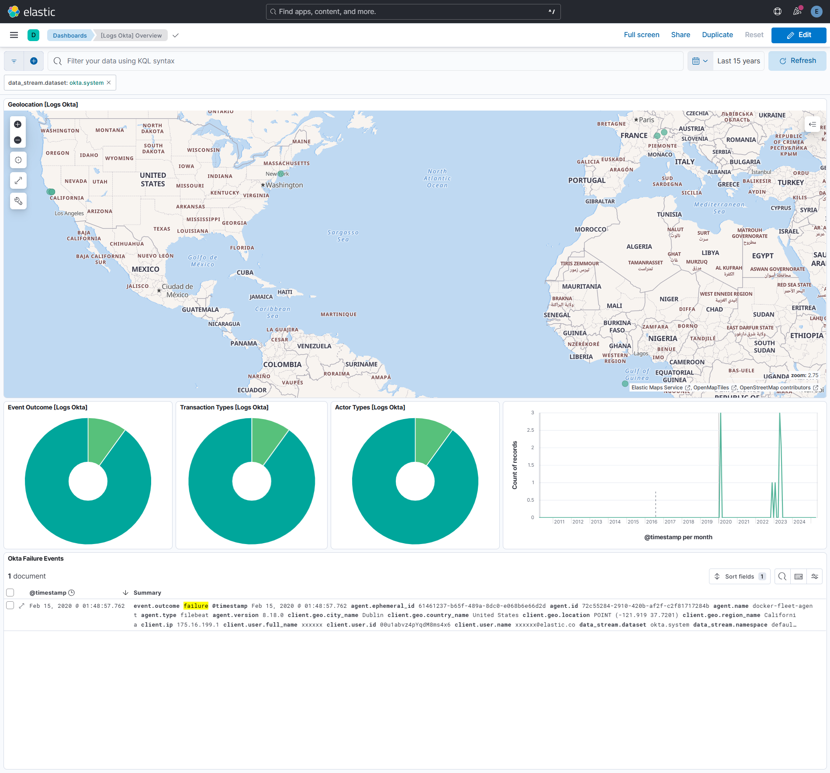Screen dimensions: 830x773
Task: Open the main navigation hamburger menu
Action: click(x=14, y=35)
